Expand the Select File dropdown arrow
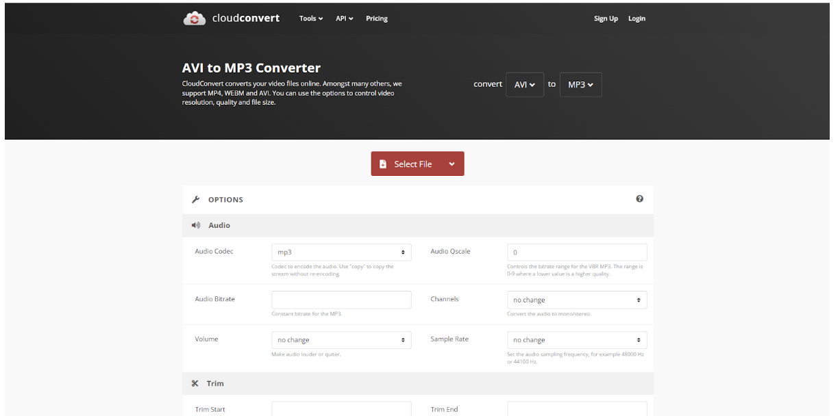This screenshot has width=840, height=416. [x=452, y=164]
